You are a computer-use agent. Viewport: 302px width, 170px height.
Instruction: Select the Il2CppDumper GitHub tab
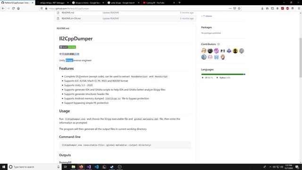point(17,3)
